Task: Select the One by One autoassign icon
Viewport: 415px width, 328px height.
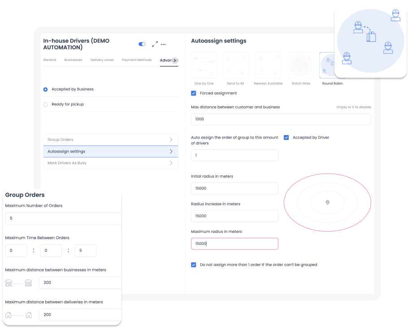Action: pyautogui.click(x=204, y=66)
